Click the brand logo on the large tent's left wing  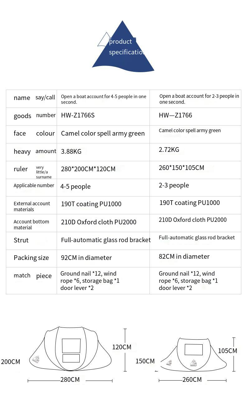click(36, 360)
